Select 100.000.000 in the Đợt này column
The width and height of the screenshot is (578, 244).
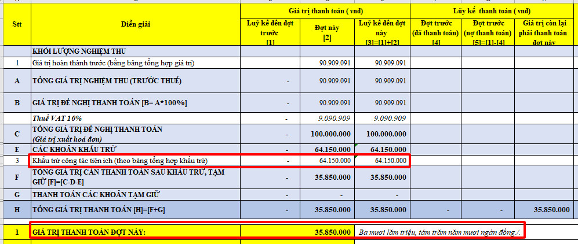[328, 134]
